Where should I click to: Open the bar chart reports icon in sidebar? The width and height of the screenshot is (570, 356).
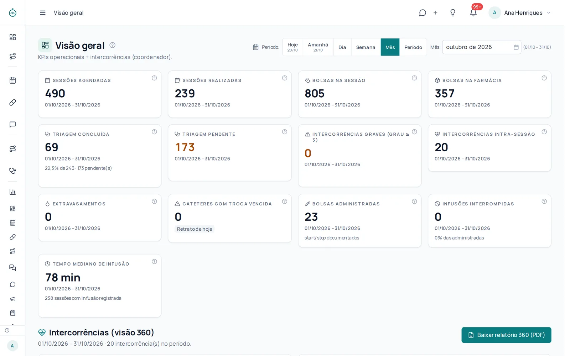(x=12, y=192)
